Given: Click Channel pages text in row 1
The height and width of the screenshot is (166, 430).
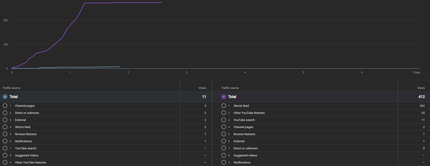Looking at the screenshot, I should tap(25, 106).
